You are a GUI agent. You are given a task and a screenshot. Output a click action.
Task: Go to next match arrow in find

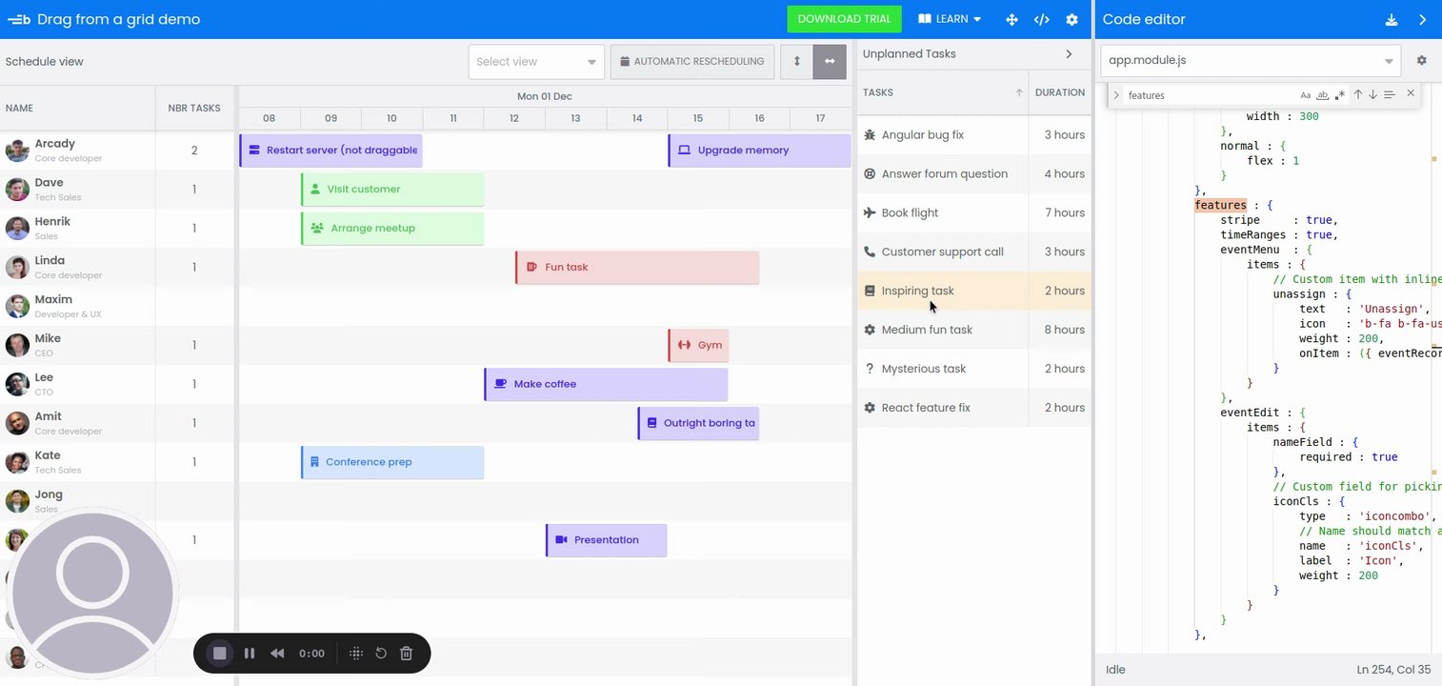[x=1372, y=94]
